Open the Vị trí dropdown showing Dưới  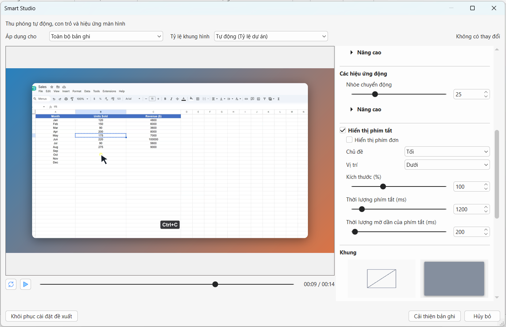tap(447, 165)
